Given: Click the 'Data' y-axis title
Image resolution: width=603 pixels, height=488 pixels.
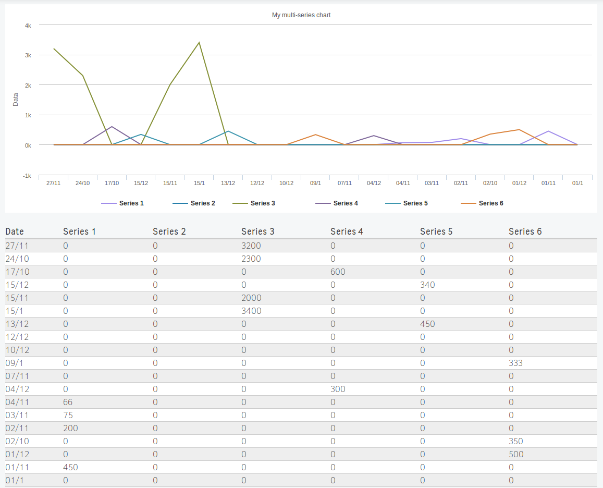Looking at the screenshot, I should pos(16,100).
